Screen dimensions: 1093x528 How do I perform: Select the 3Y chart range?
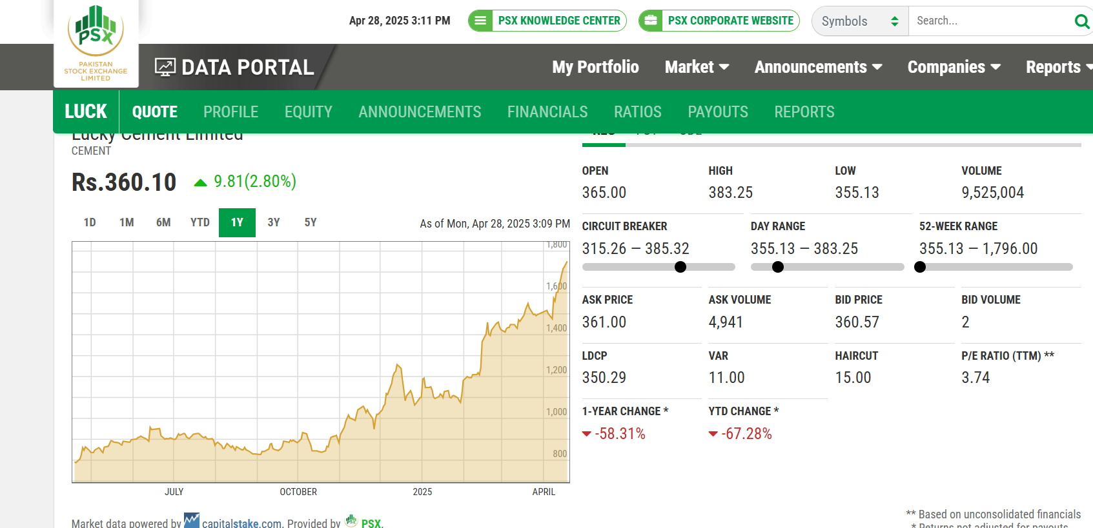click(274, 222)
